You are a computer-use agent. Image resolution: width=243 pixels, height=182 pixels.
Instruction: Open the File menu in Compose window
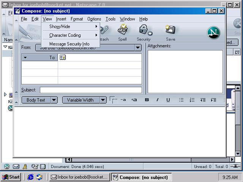pos(24,19)
